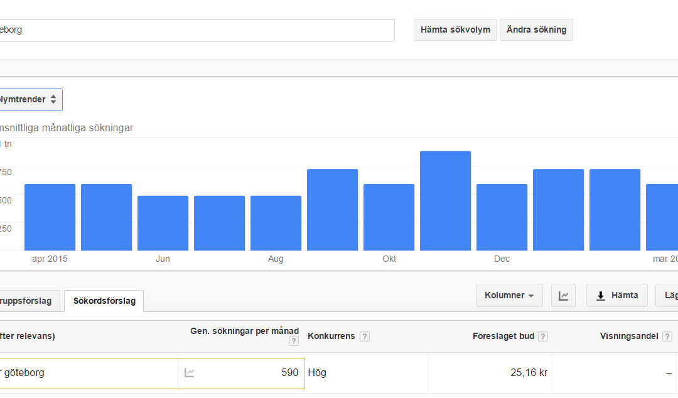The height and width of the screenshot is (398, 678).
Task: Click help icon under Gen. sökningar per månad
Action: (293, 342)
